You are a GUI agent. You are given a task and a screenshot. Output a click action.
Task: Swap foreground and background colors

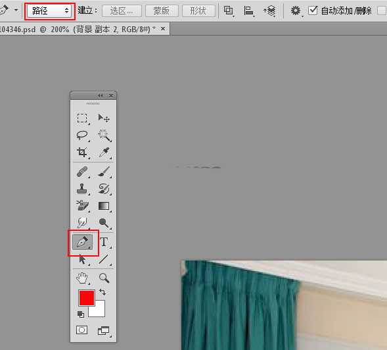pyautogui.click(x=102, y=292)
